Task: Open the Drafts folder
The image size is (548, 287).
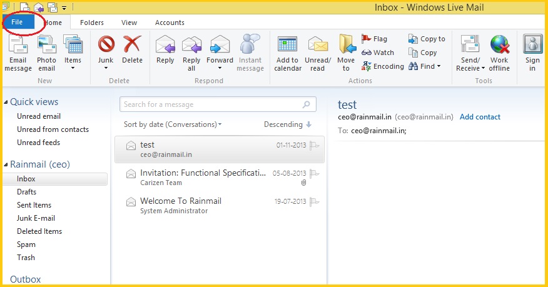Action: click(x=26, y=192)
